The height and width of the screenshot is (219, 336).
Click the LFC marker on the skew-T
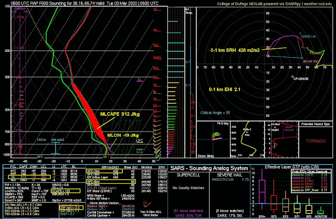pos(140,140)
